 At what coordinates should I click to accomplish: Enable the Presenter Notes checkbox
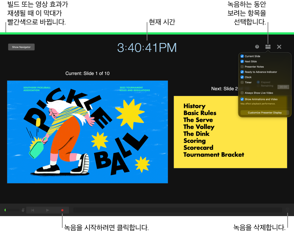pyautogui.click(x=242, y=67)
